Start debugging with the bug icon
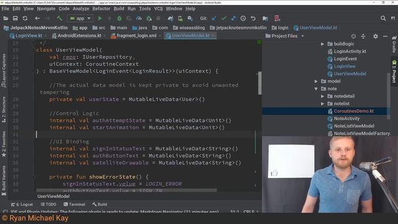Screen dimensions: 398x224 point(119,18)
